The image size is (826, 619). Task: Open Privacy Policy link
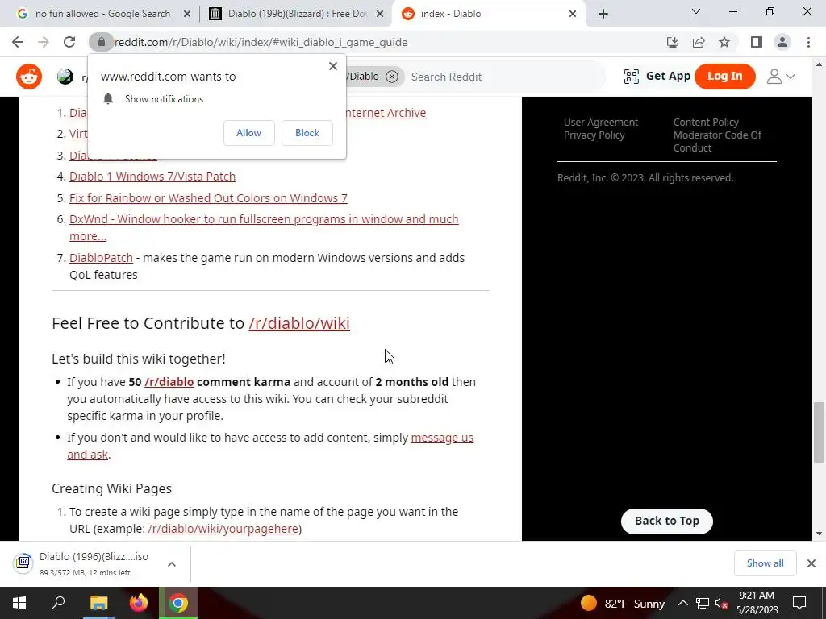coord(594,135)
